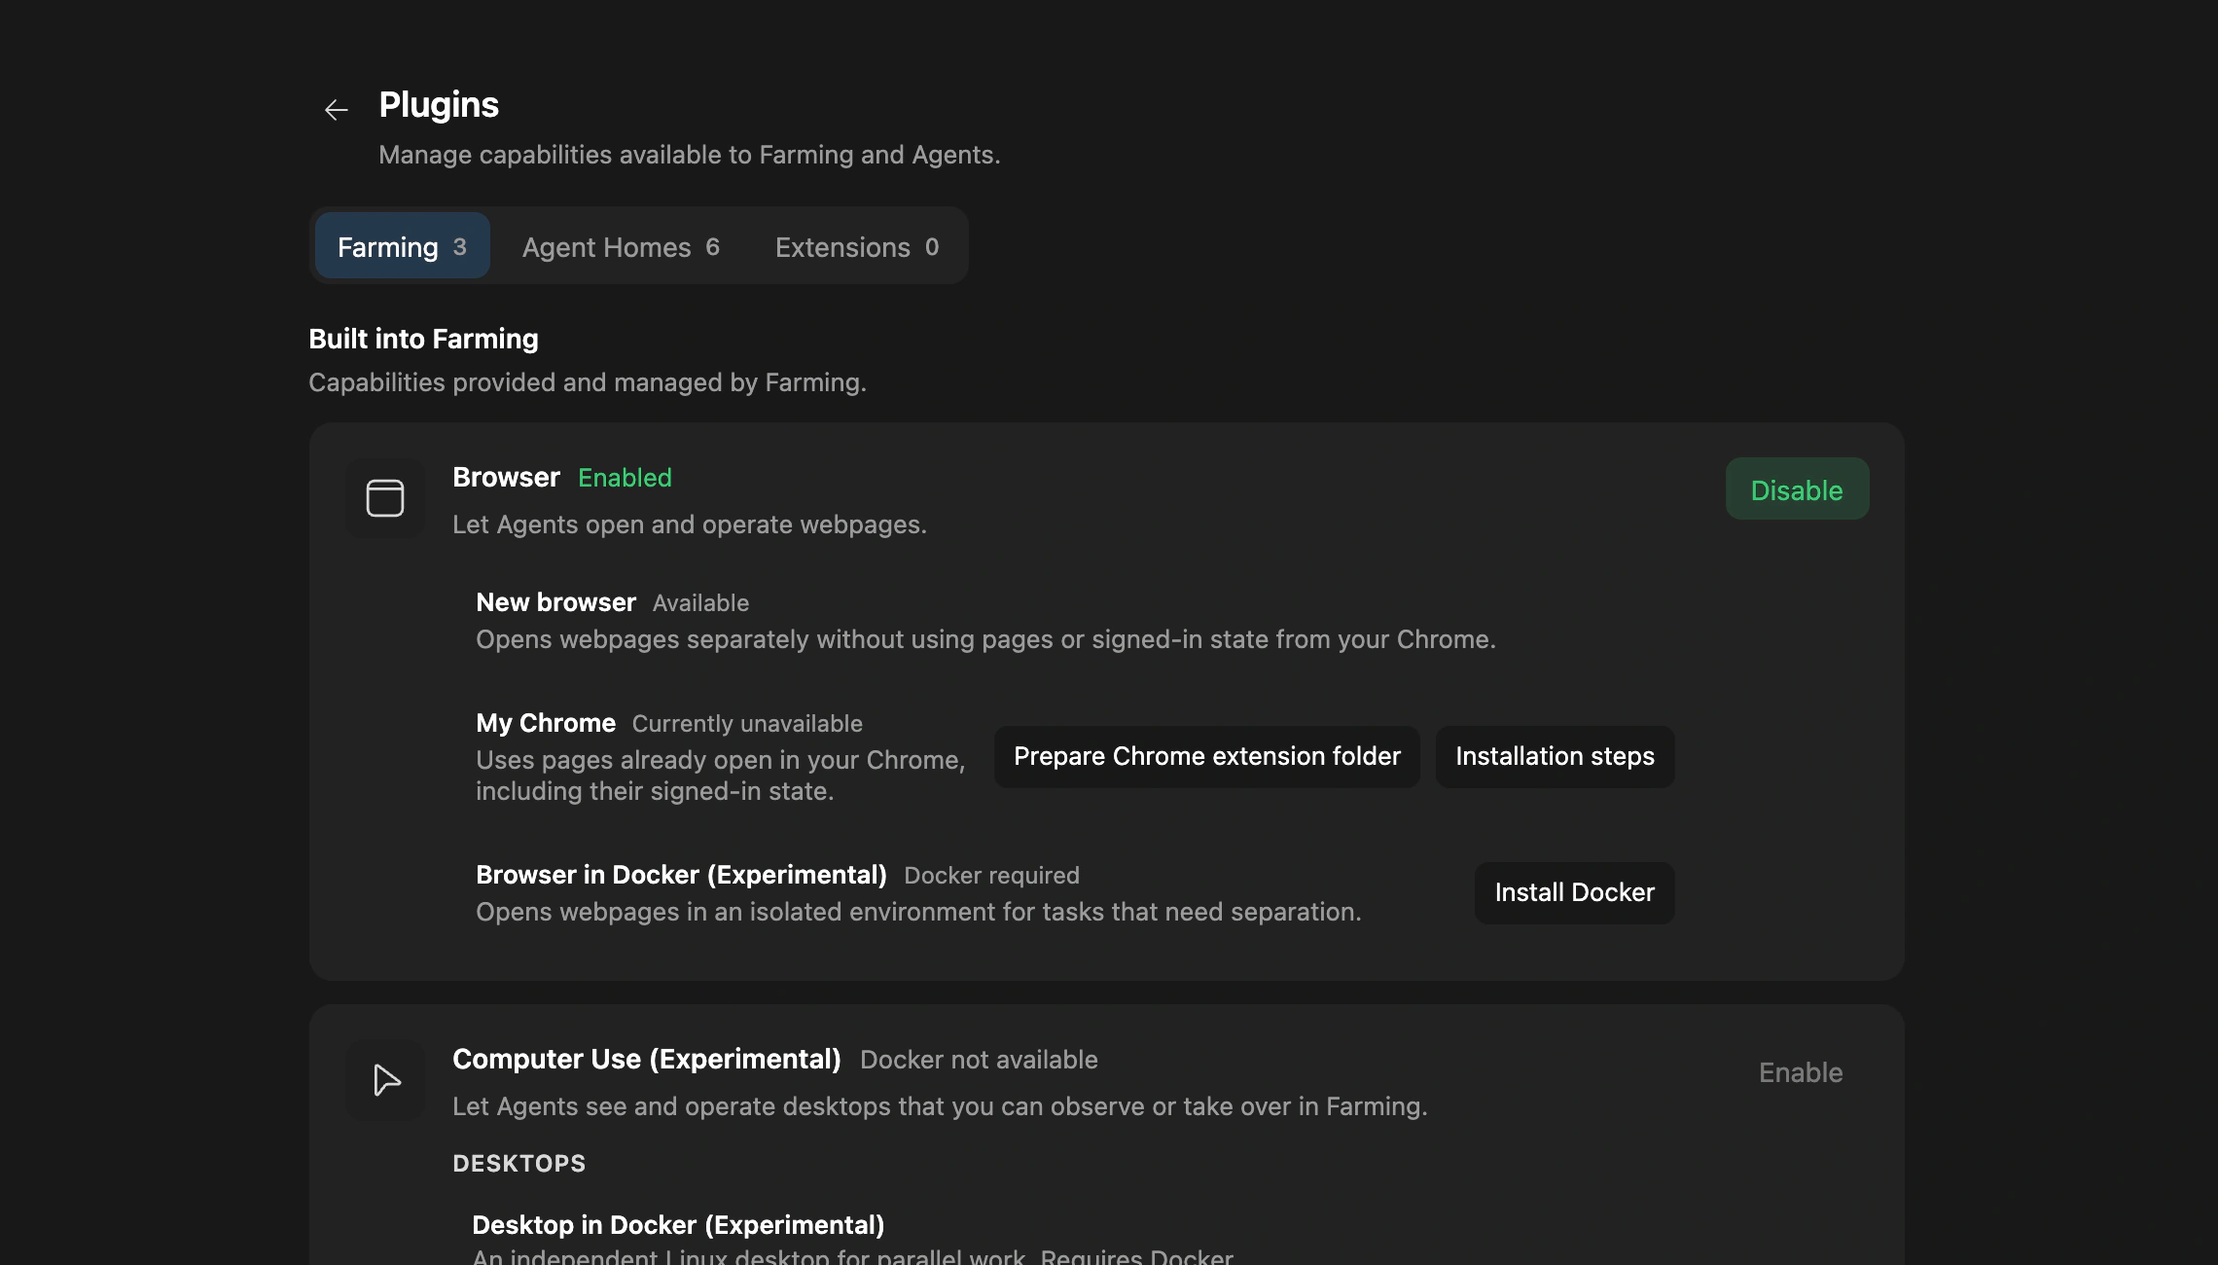This screenshot has width=2218, height=1265.
Task: Click the Computer Use (Experimental) title
Action: [x=647, y=1059]
